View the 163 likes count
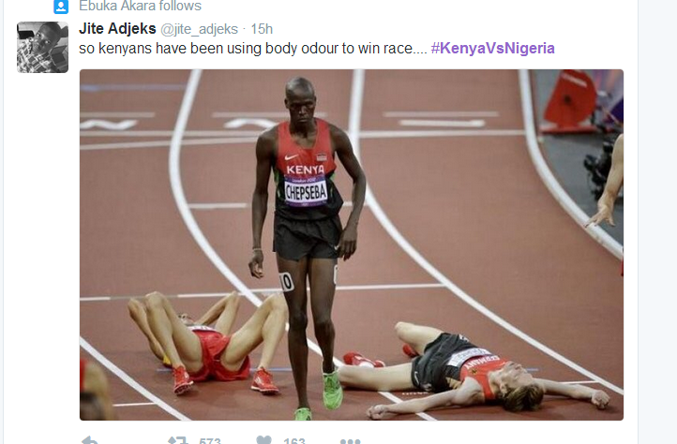 tap(294, 440)
